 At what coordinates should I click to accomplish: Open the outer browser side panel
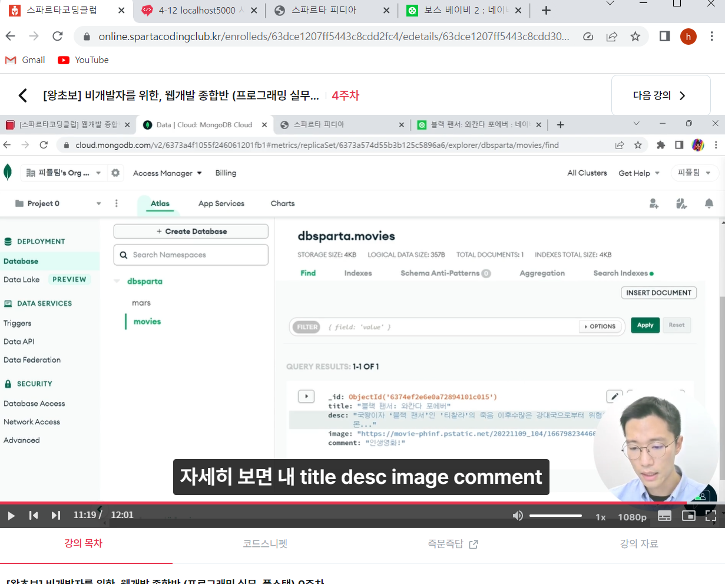[x=664, y=37]
